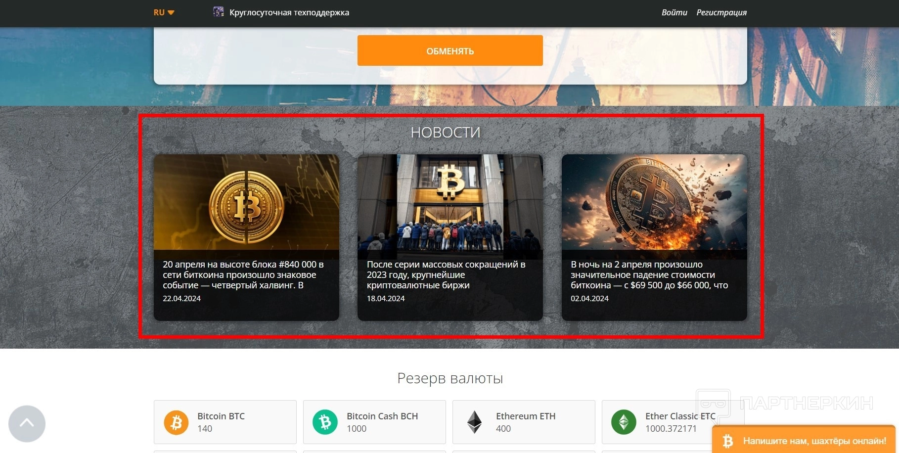Read the article about bitcoin falling to $66 000
Screen dimensions: 899x453
[649, 275]
